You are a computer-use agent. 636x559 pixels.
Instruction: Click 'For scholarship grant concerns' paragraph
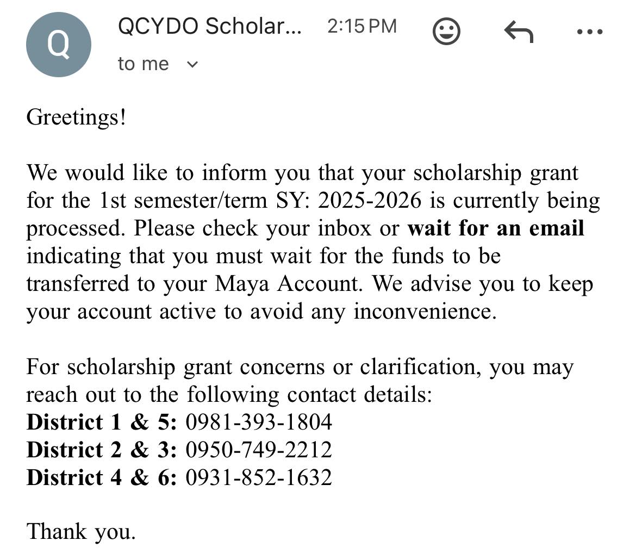click(300, 381)
